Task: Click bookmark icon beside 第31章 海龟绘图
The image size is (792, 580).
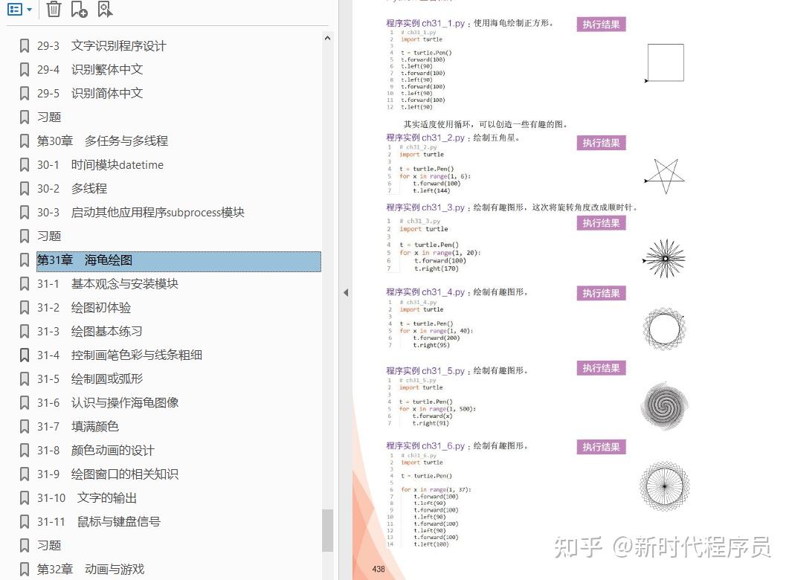Action: point(25,260)
